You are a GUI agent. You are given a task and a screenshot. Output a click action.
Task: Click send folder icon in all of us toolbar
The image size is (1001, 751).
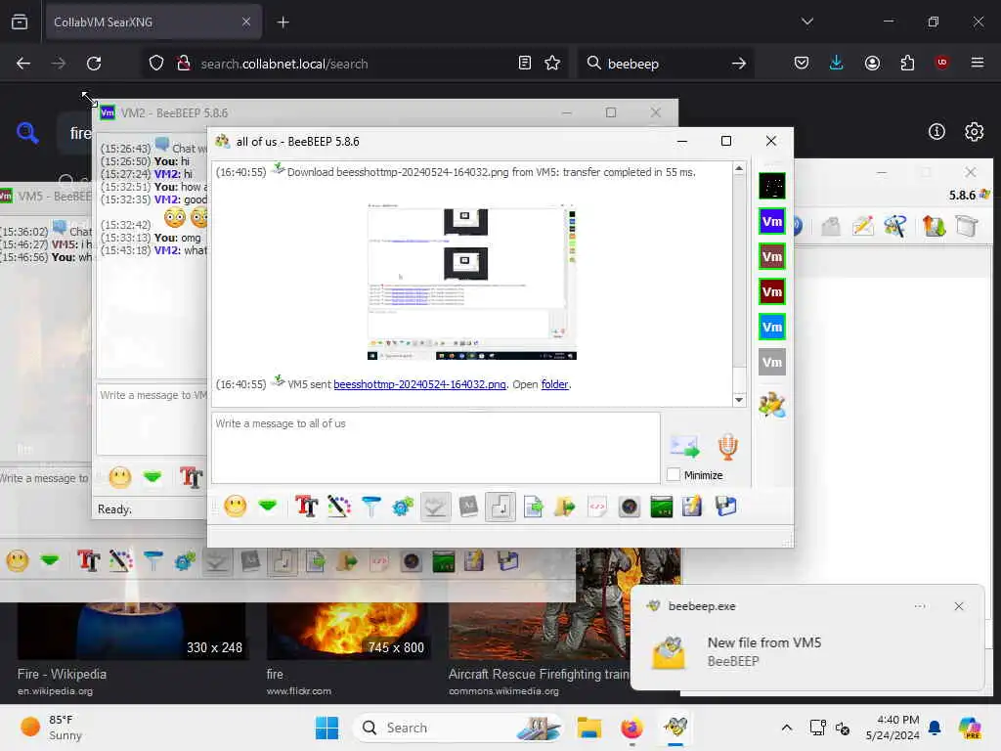point(565,508)
